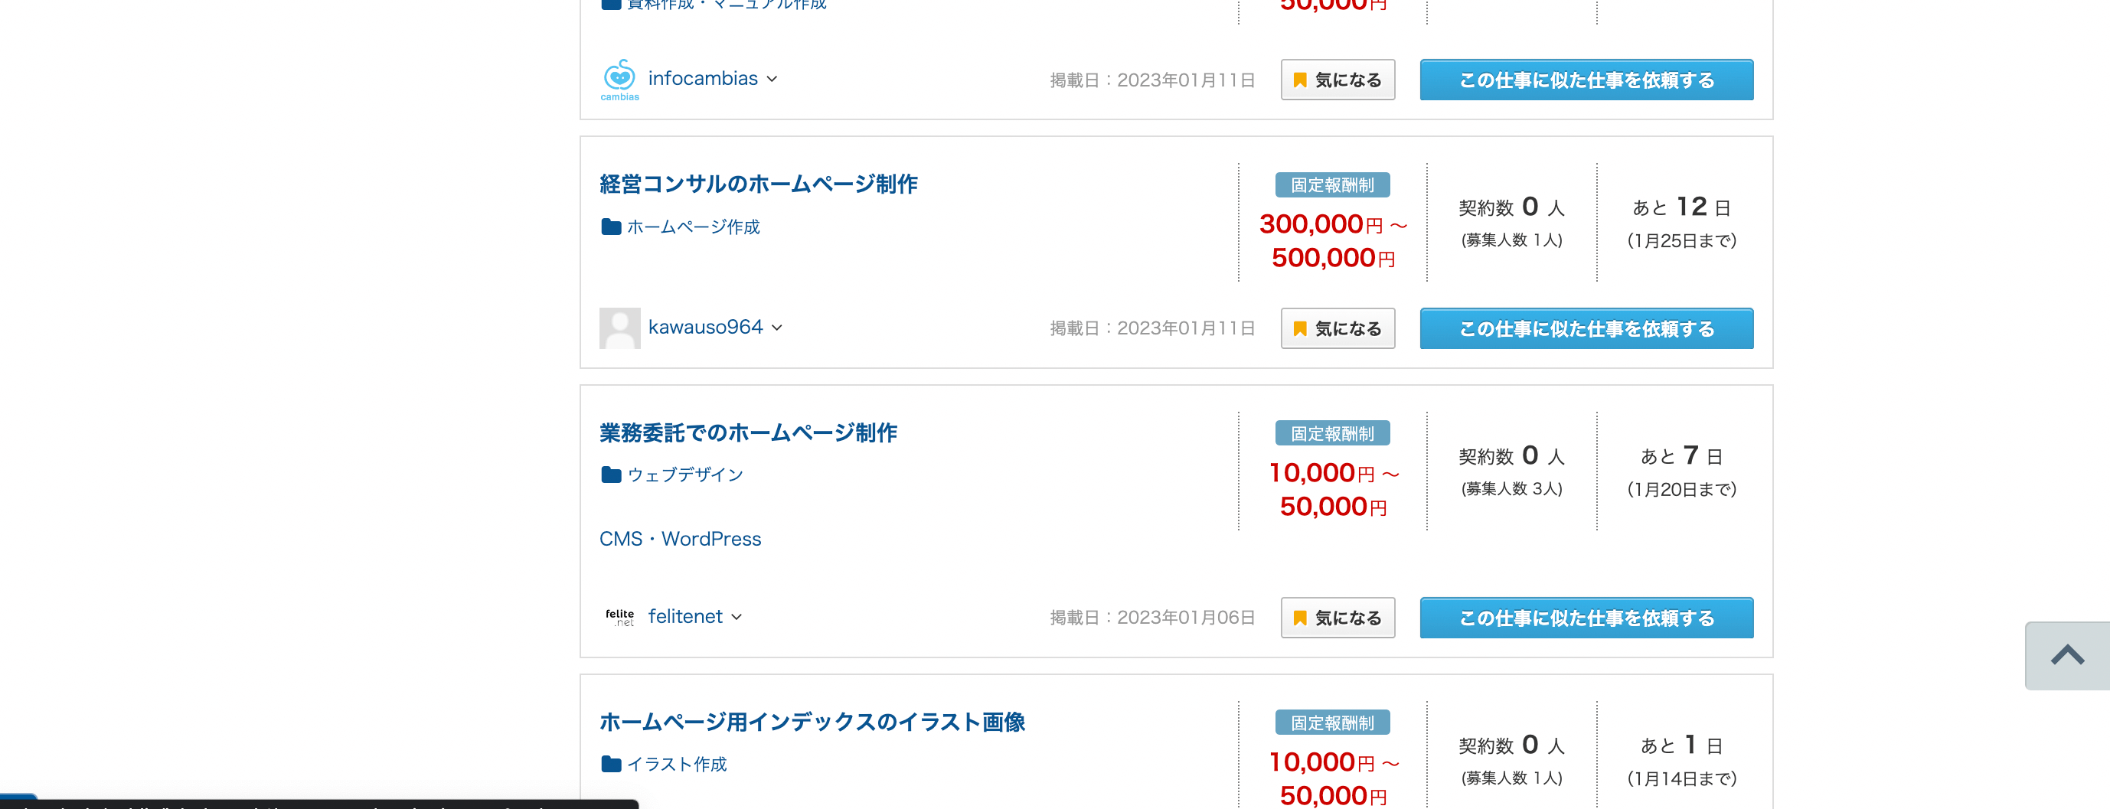Expand the kawauso964 user dropdown
Screen dimensions: 2110x809
776,328
